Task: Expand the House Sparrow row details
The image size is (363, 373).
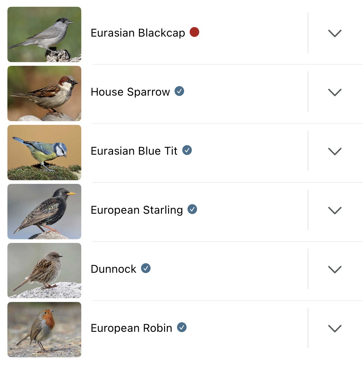Action: pos(335,92)
